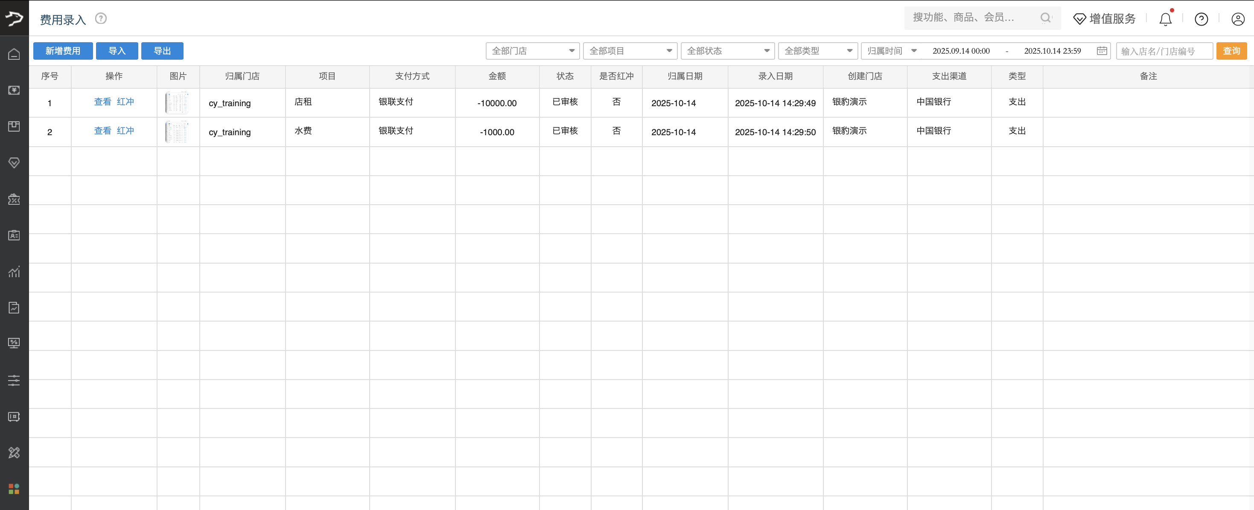Click the 新增费用 add expense button

[63, 51]
